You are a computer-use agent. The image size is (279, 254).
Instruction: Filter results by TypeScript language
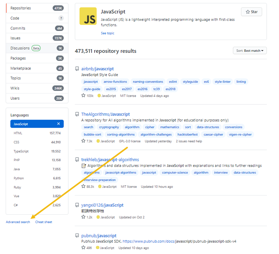(21, 151)
